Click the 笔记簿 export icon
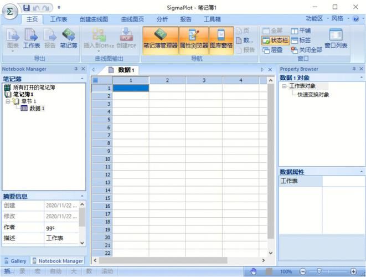 [x=69, y=35]
